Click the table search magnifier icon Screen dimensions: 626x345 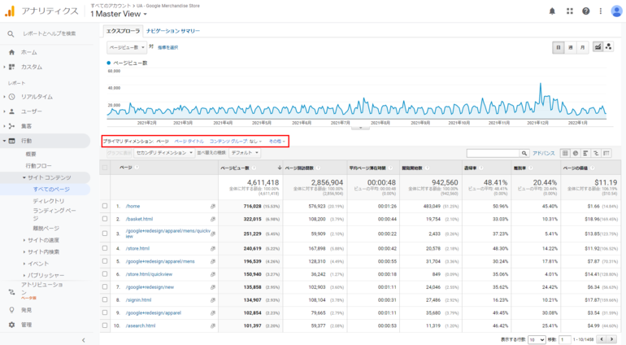524,152
